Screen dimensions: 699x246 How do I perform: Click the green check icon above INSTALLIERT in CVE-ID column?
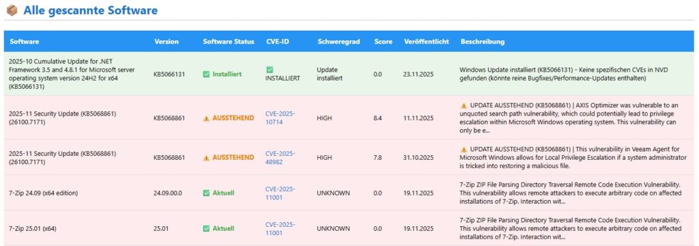pyautogui.click(x=269, y=70)
